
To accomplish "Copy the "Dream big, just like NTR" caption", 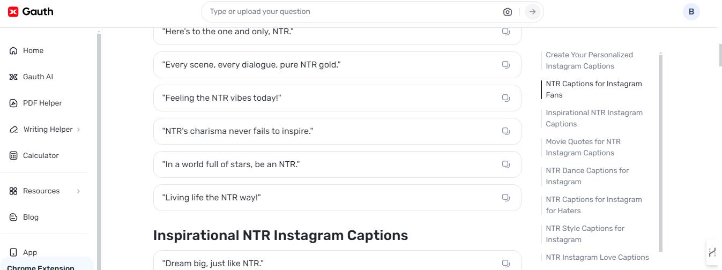I will click(x=505, y=264).
